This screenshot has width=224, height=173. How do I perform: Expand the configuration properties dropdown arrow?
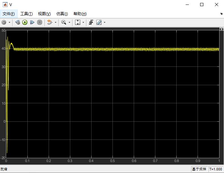click(x=10, y=22)
